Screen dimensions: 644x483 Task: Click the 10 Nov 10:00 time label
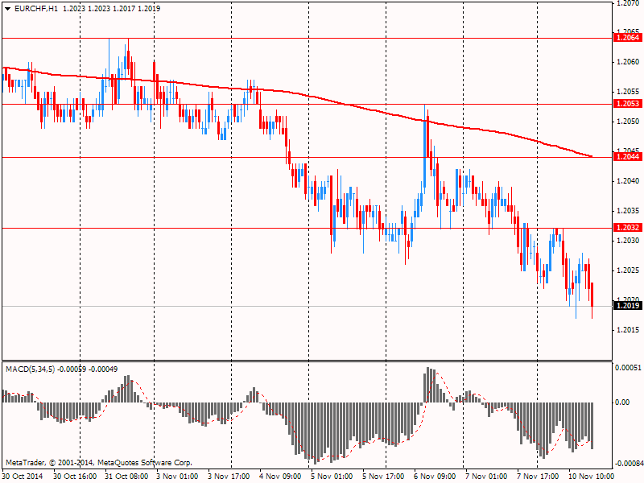point(591,476)
